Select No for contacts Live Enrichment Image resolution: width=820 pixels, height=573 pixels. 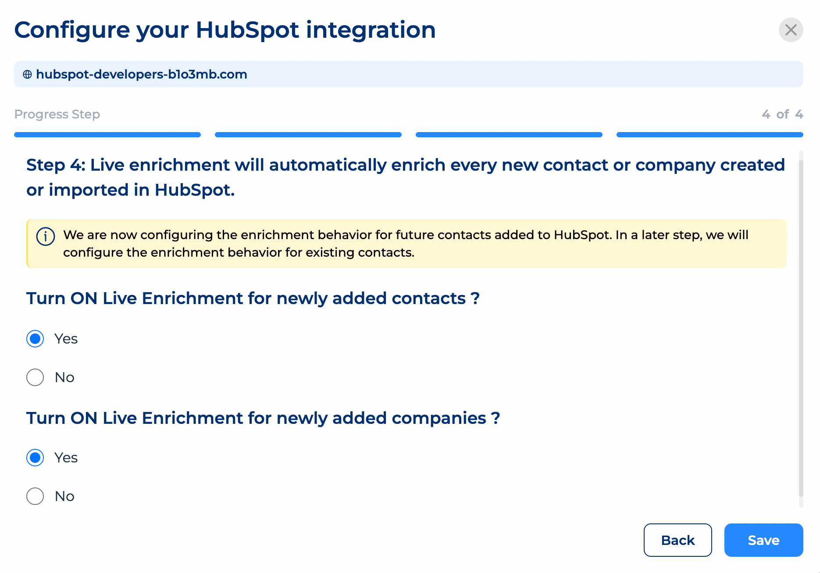tap(35, 377)
